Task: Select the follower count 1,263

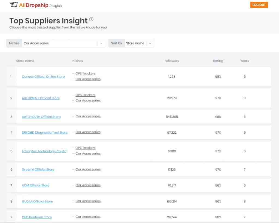Action: click(x=172, y=77)
